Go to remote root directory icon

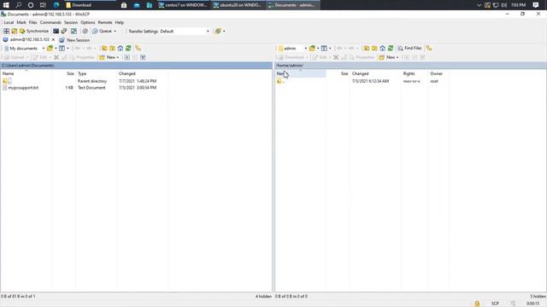click(x=374, y=49)
